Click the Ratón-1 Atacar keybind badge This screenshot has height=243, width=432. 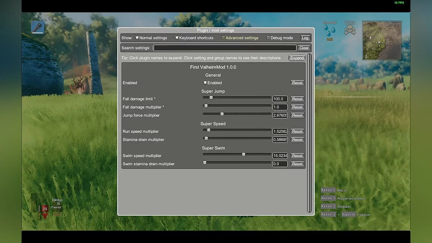(x=328, y=190)
